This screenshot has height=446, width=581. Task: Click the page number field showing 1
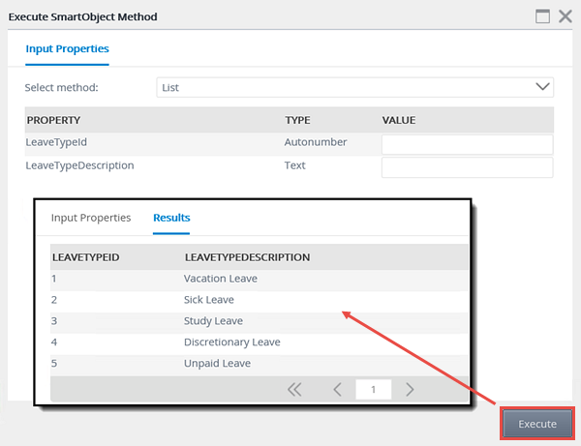(x=373, y=389)
